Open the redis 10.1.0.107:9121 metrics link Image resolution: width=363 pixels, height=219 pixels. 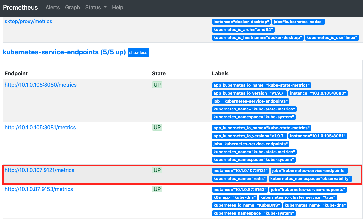40,170
